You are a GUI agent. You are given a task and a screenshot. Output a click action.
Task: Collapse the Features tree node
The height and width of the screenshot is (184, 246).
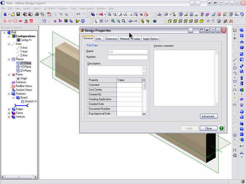pyautogui.click(x=9, y=94)
